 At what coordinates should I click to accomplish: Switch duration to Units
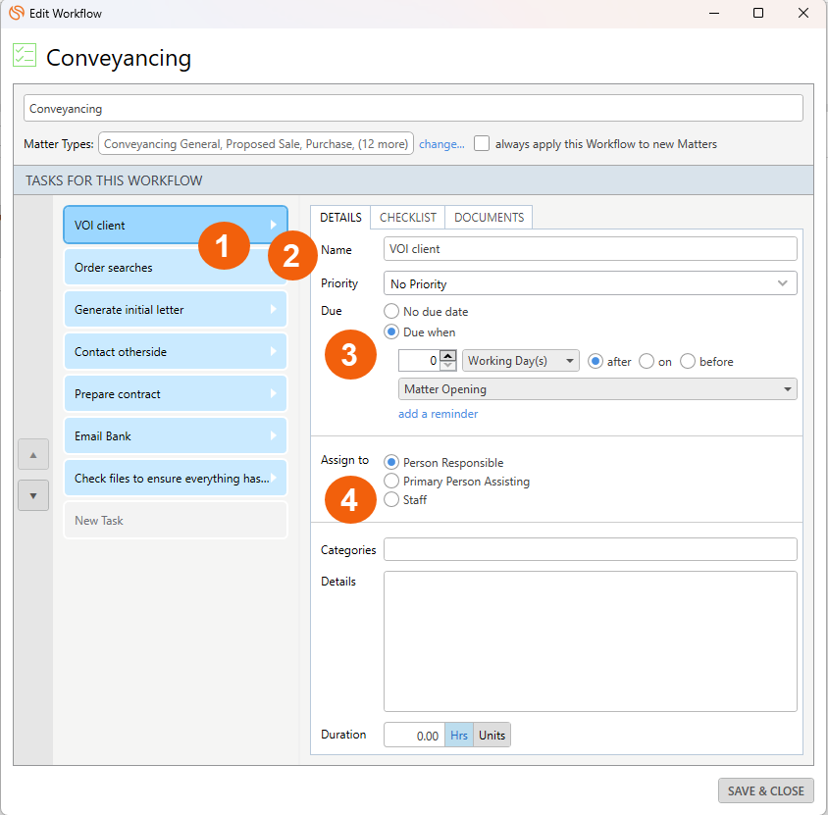[492, 736]
